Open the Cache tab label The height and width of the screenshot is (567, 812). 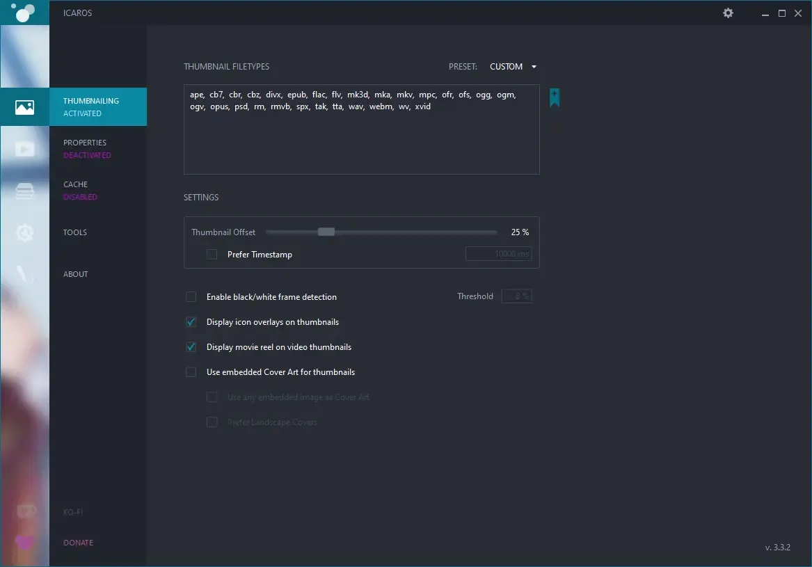76,184
